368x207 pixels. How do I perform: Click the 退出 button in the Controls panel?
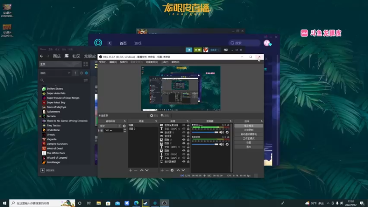tap(248, 147)
